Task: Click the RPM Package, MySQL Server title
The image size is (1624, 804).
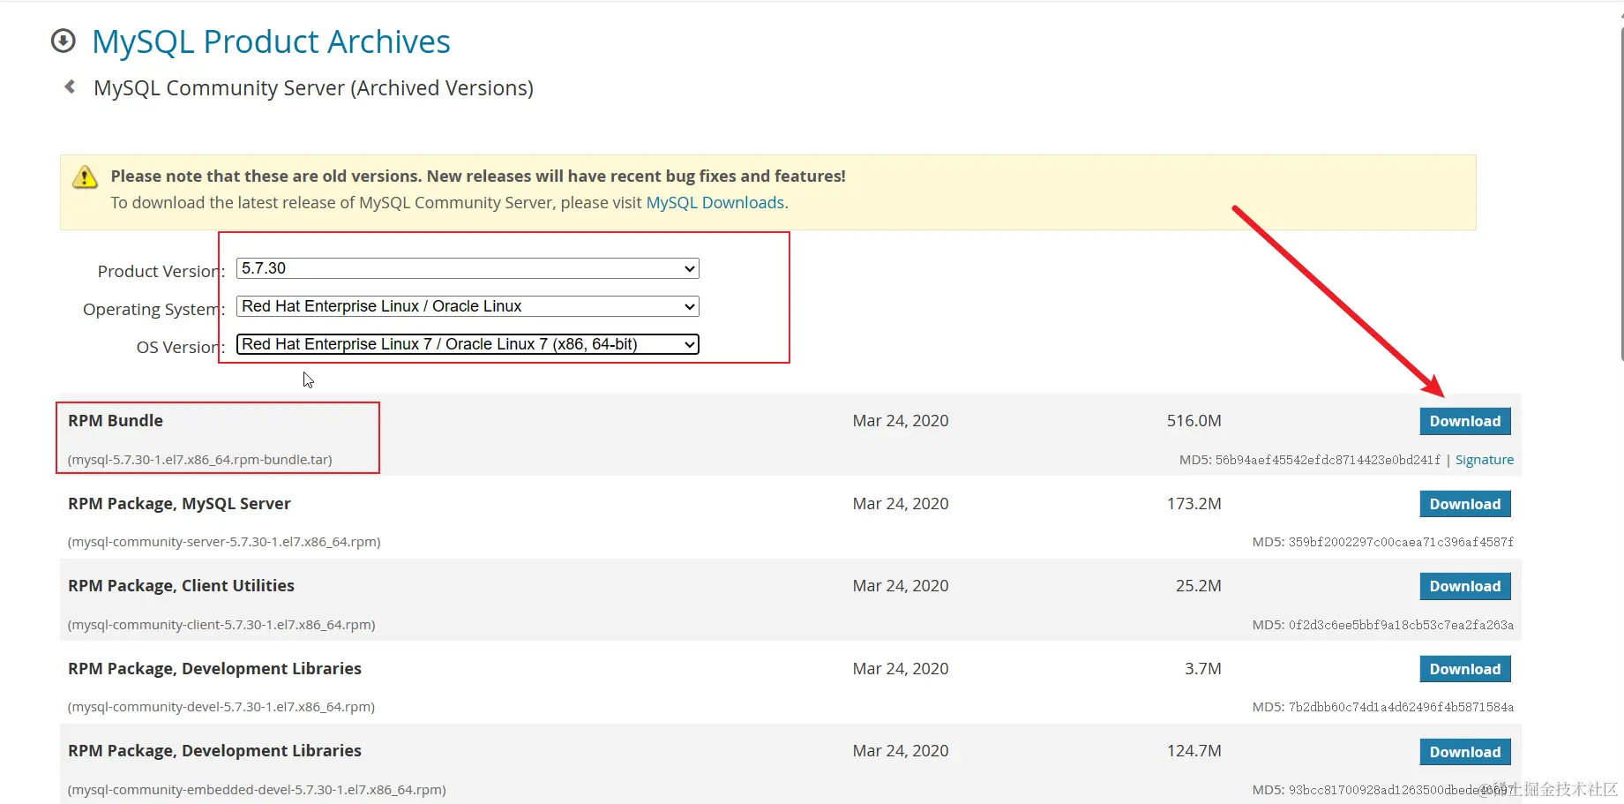Action: pyautogui.click(x=179, y=504)
